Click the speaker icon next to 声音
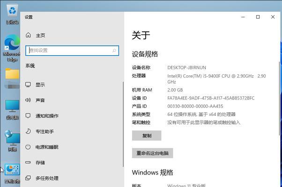 tap(28, 100)
